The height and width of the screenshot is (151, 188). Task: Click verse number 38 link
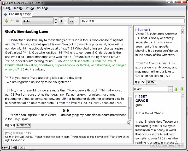point(13,95)
